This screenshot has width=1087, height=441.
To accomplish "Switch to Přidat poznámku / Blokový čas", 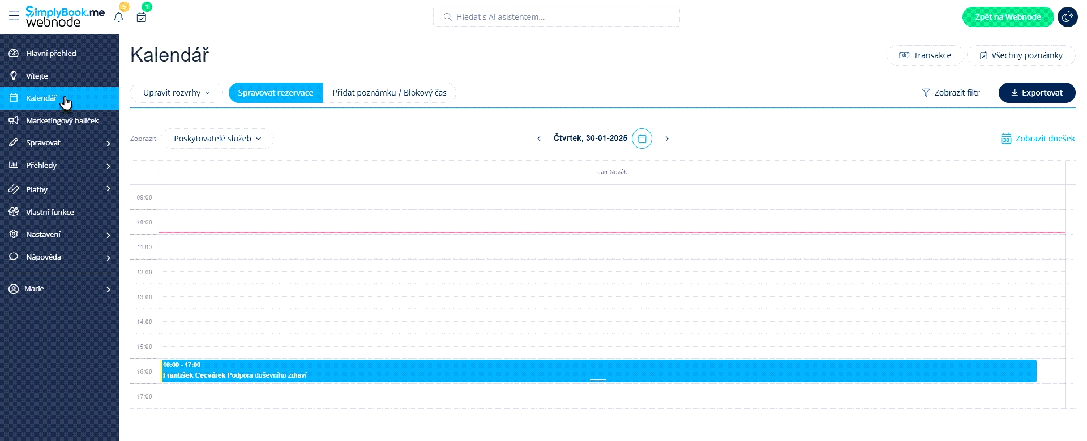I will click(x=390, y=93).
